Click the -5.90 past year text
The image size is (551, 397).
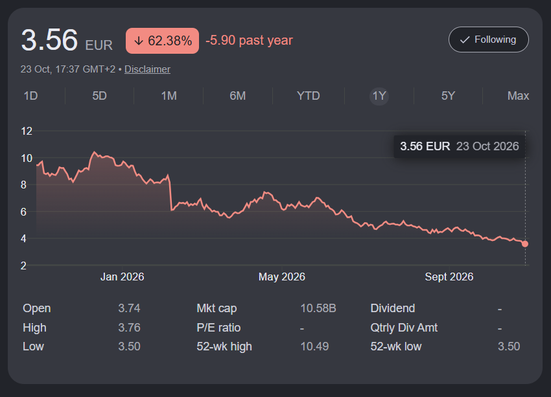[x=249, y=40]
